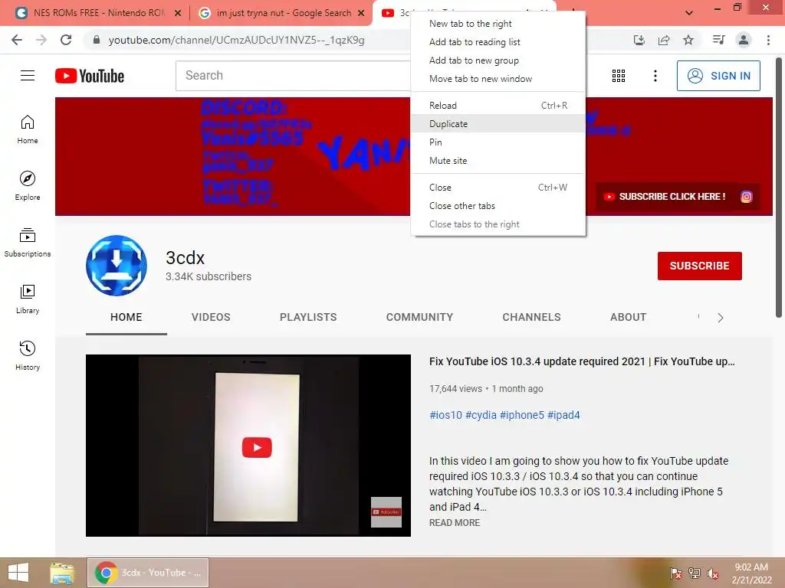Open the channel ABOUT tab
This screenshot has width=785, height=588.
[629, 317]
